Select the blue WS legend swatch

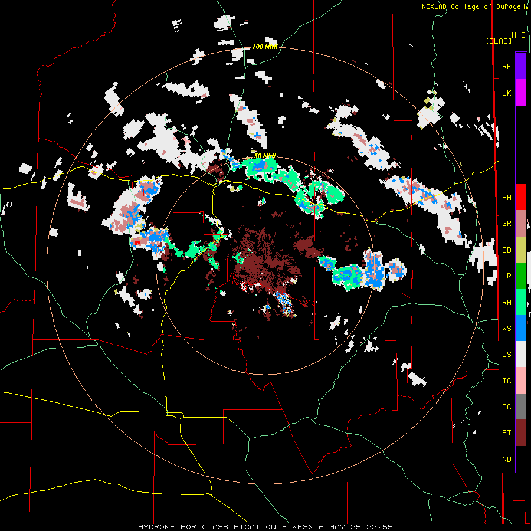521,328
